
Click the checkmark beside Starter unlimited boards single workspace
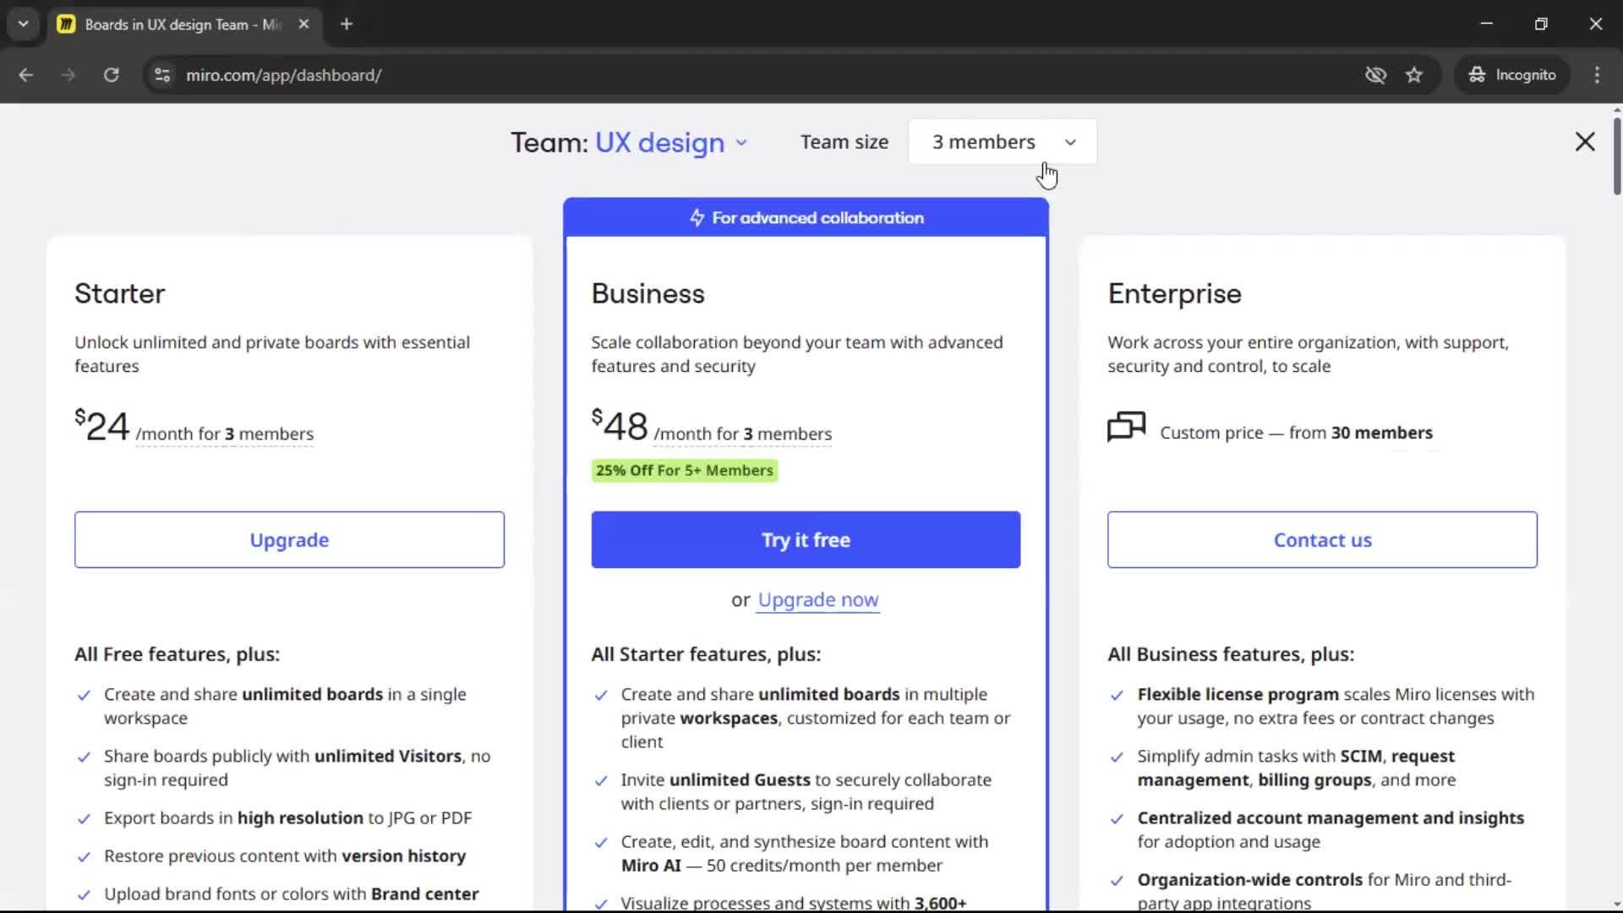pos(84,696)
